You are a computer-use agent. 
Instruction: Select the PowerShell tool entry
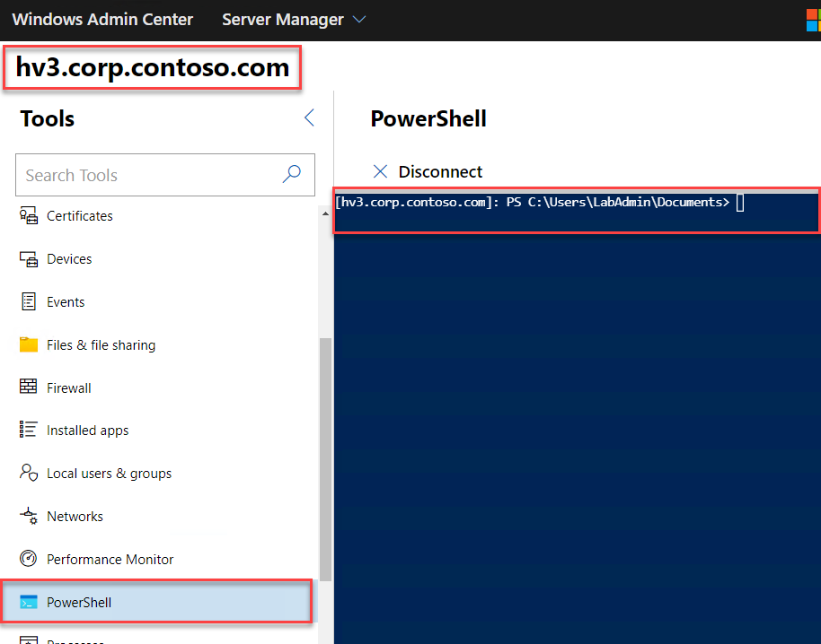pyautogui.click(x=159, y=602)
